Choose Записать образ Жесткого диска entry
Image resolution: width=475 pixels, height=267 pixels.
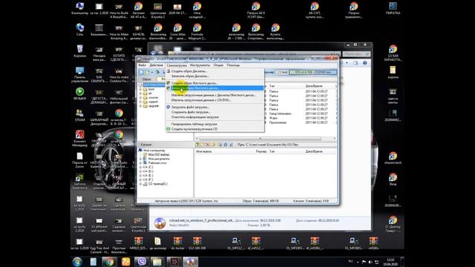click(214, 88)
